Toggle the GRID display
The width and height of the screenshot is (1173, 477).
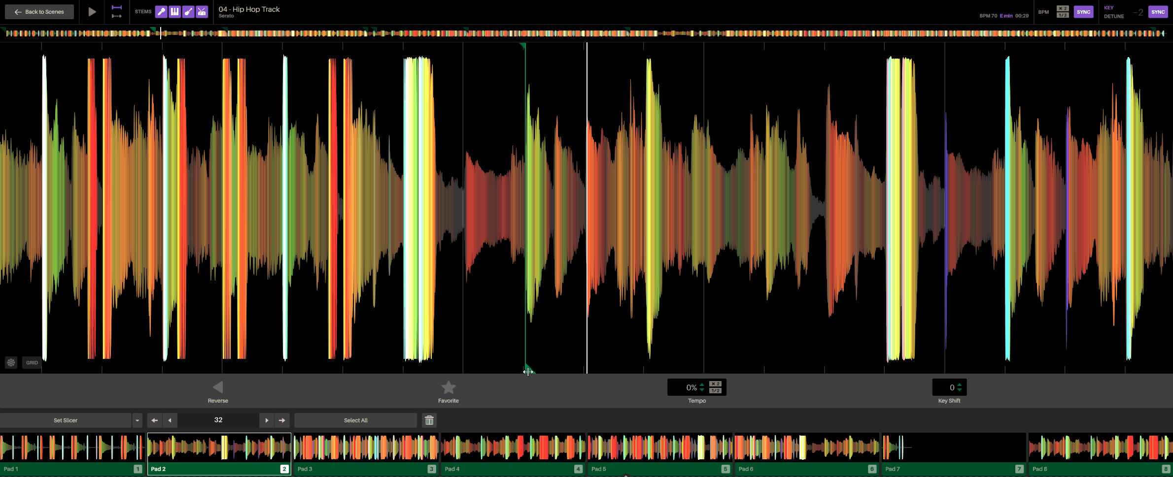point(32,363)
